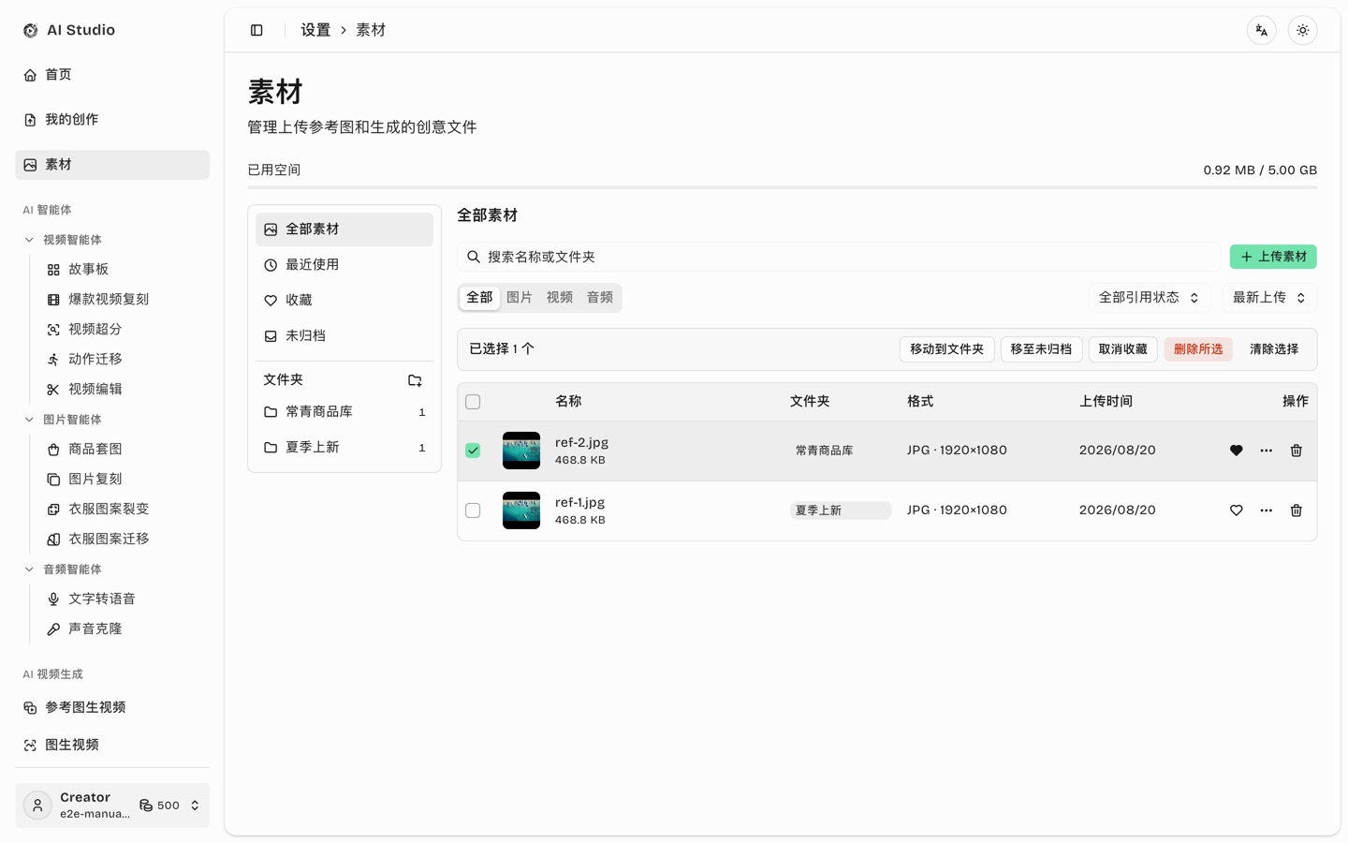
Task: Click the search magnifier icon
Action: (474, 257)
